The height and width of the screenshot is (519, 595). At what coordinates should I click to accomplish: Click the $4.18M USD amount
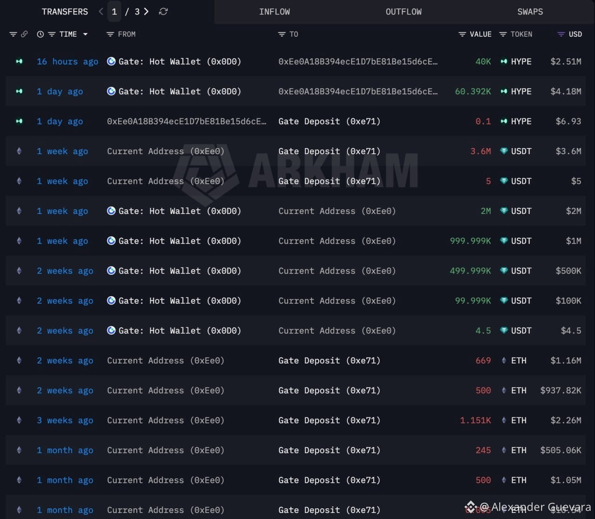click(x=566, y=91)
